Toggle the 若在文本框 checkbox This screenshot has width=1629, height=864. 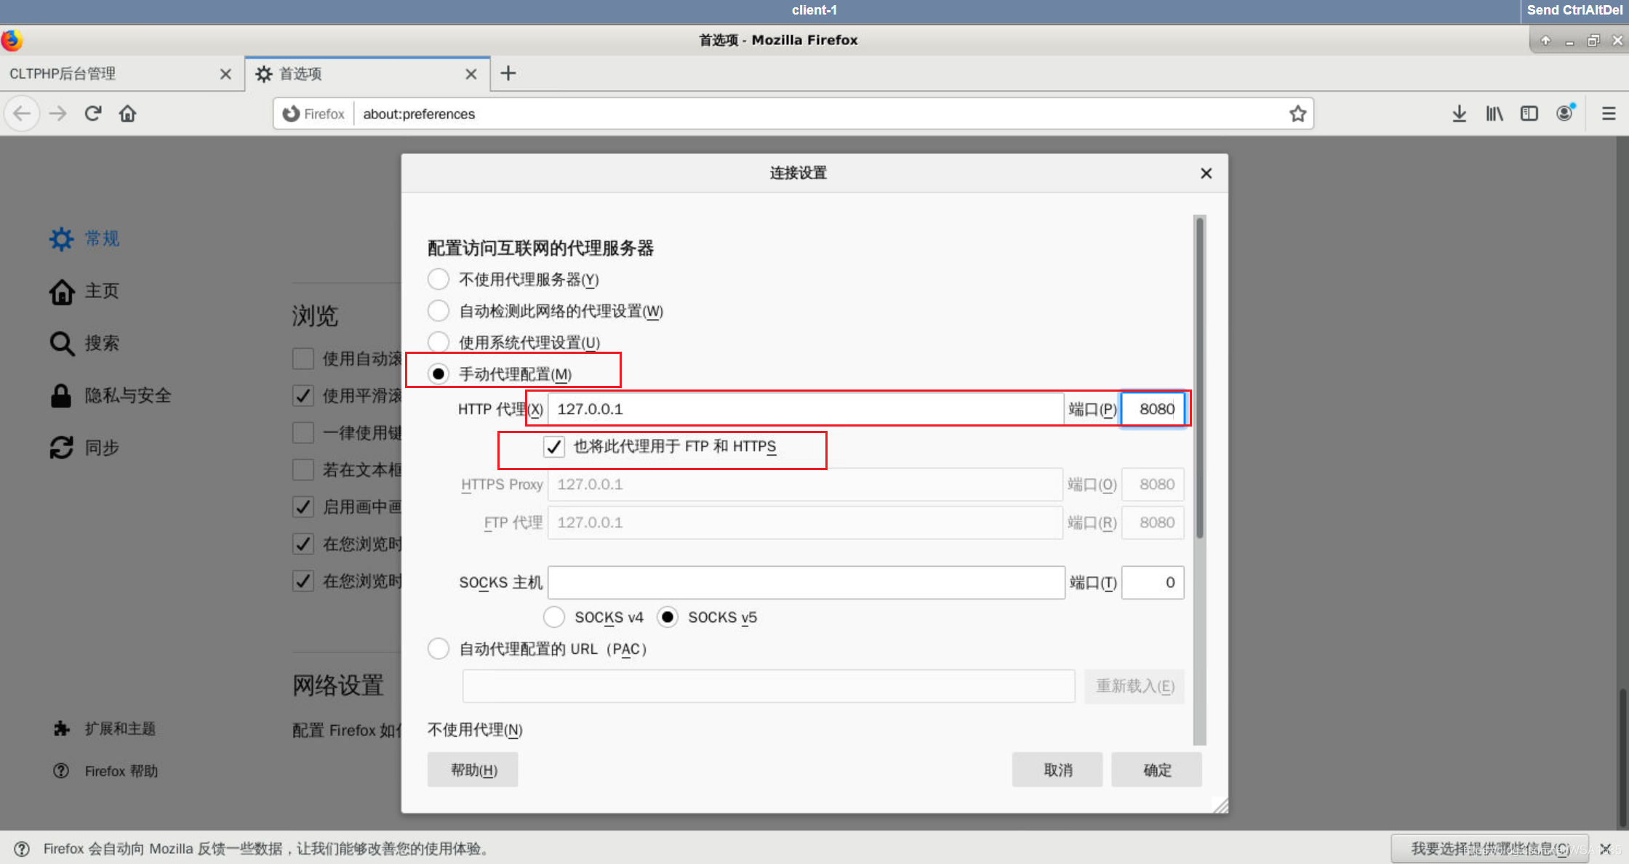pyautogui.click(x=303, y=469)
